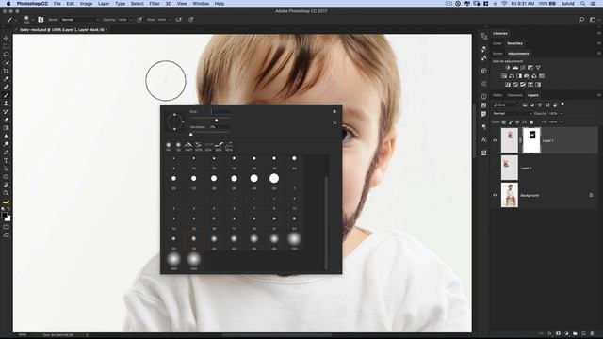This screenshot has height=339, width=603.
Task: Open the Flow dropdown in options bar
Action: pos(170,20)
